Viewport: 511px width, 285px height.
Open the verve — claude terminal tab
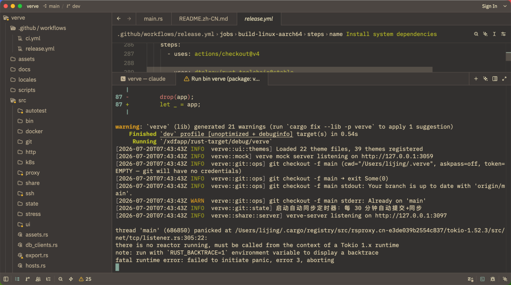[144, 79]
